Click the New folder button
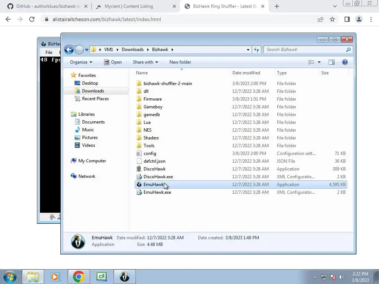379x284 pixels. (x=180, y=62)
